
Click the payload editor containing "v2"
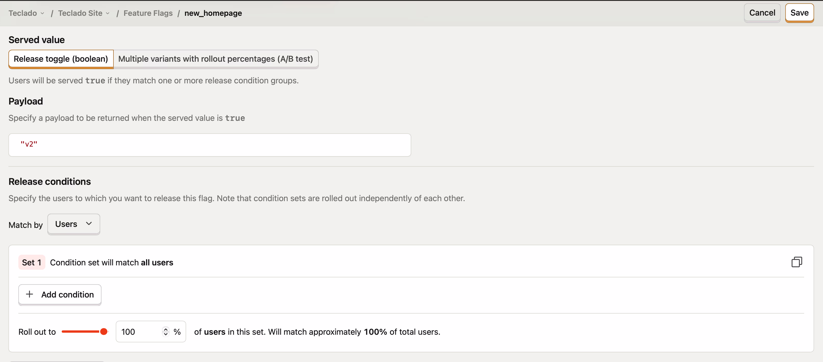(x=210, y=145)
